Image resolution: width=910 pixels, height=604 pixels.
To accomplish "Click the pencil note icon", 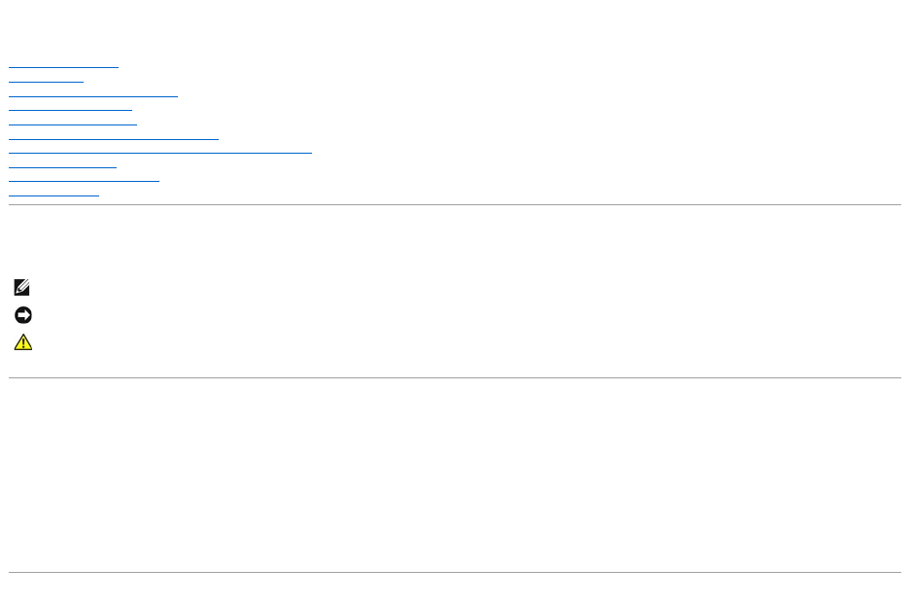I will [22, 288].
